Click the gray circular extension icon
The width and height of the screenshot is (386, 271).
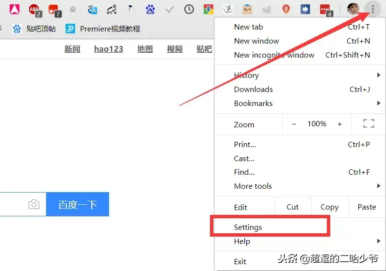pos(73,10)
